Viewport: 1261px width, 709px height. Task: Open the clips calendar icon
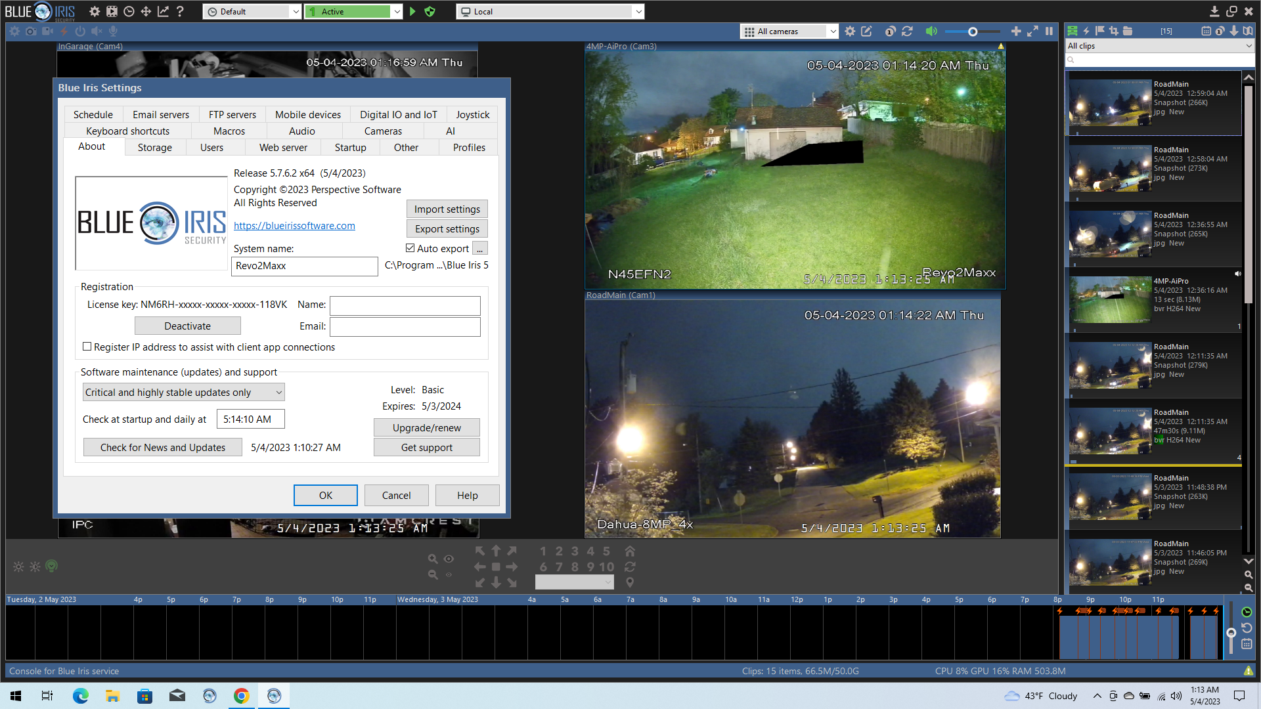1206,31
